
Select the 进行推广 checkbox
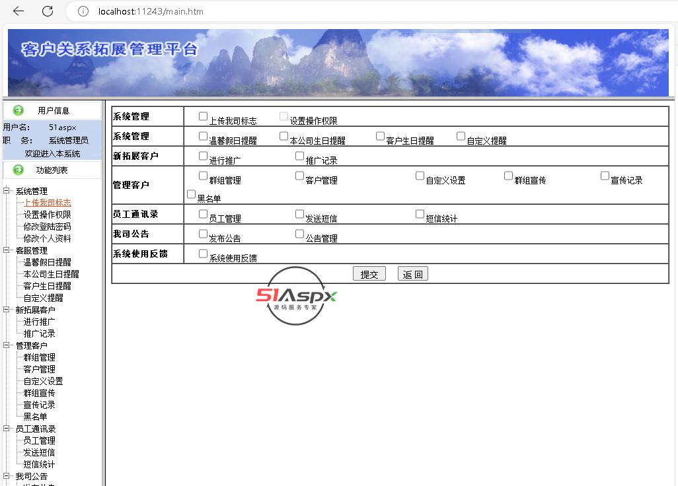203,156
